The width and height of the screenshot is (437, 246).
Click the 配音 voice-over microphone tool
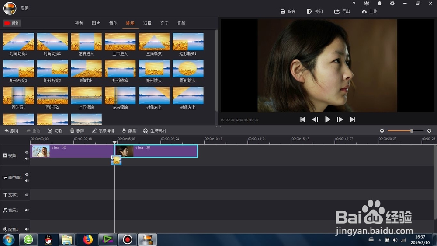[129, 131]
